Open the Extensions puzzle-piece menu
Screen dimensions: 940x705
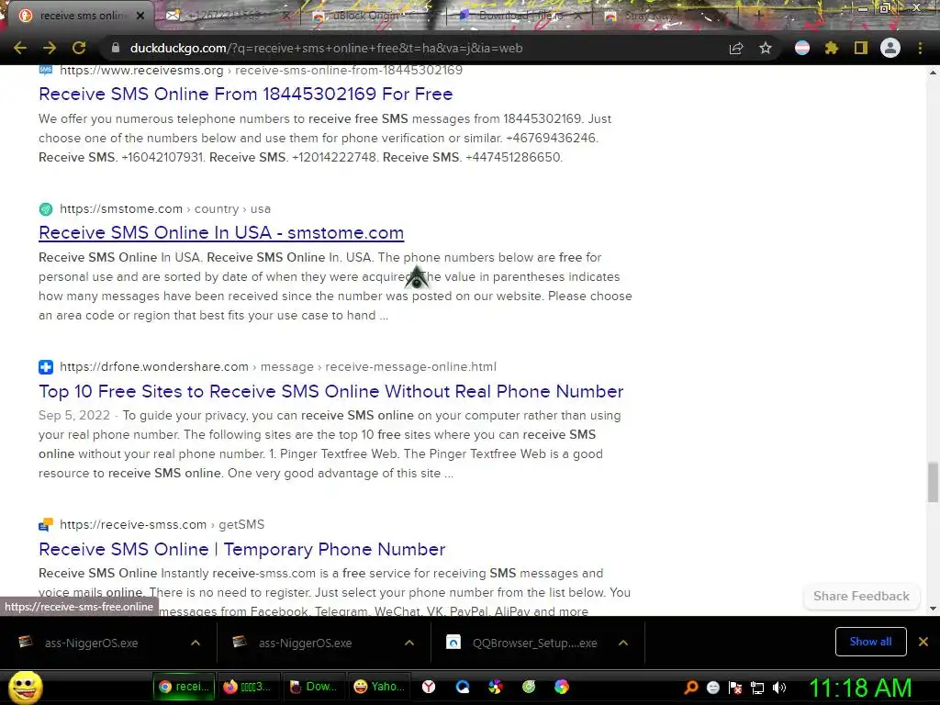pyautogui.click(x=832, y=48)
